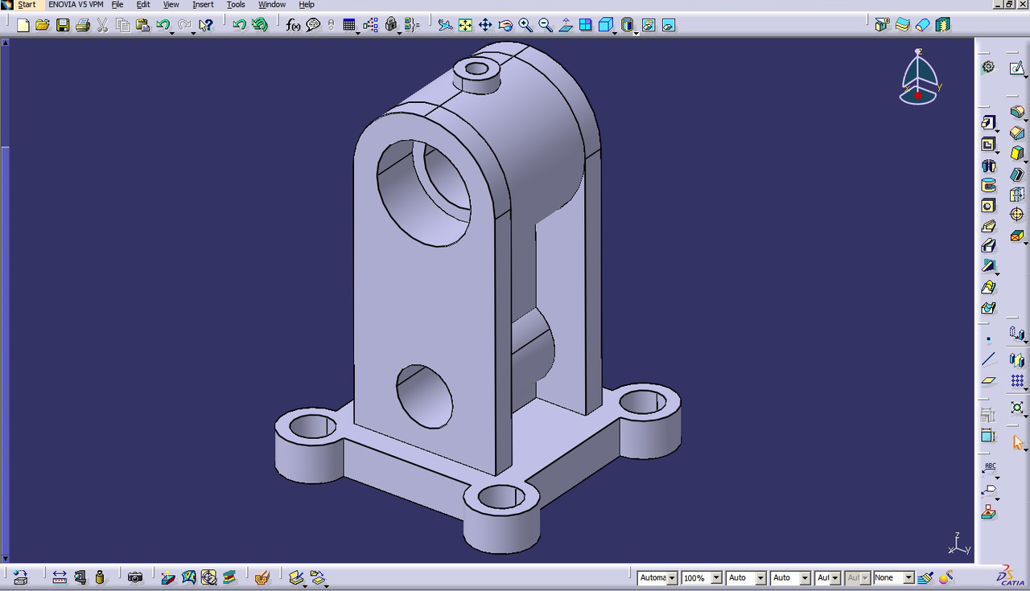Open the Edit menu
1030x591 pixels.
143,5
